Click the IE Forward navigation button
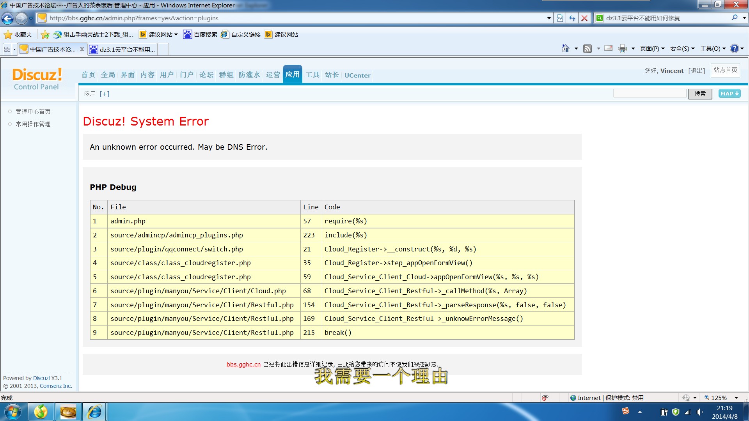749x421 pixels. click(x=21, y=18)
